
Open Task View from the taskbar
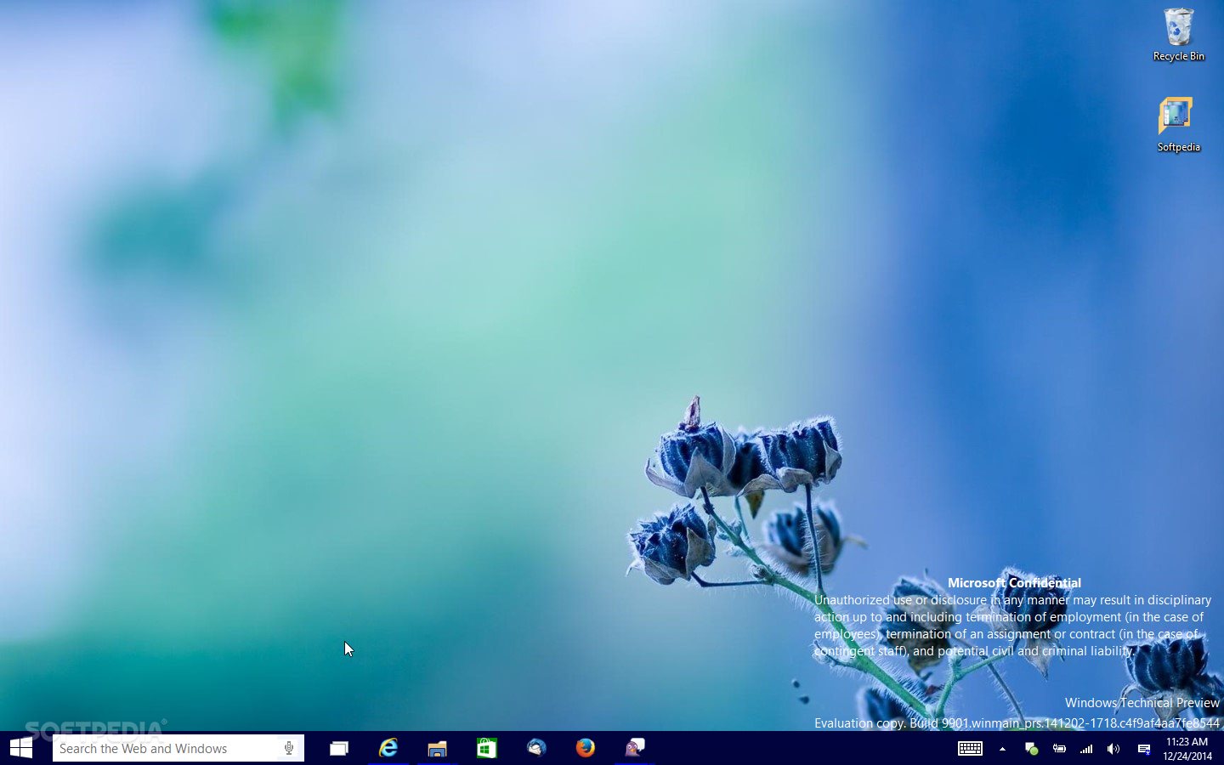coord(339,748)
